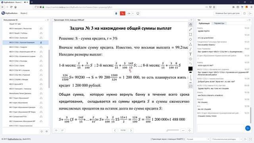254x143 pixels.
Task: Open the polling icon below presentation
Action: pos(62,130)
